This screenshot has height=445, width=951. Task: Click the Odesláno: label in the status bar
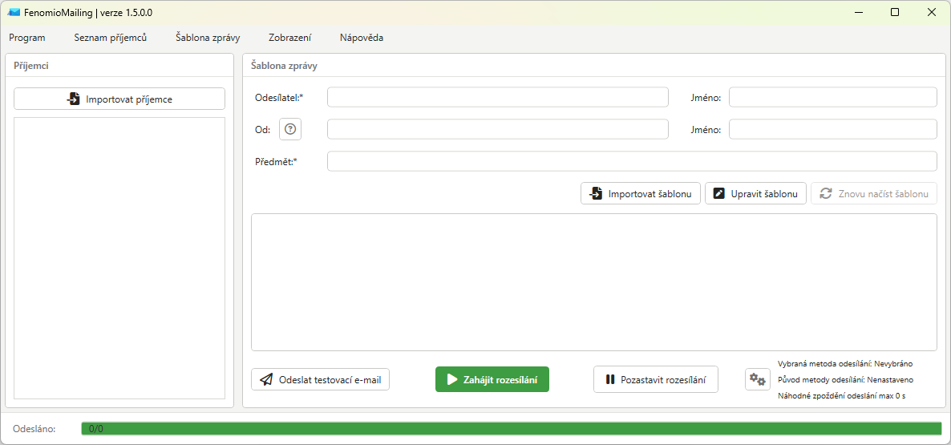click(34, 429)
